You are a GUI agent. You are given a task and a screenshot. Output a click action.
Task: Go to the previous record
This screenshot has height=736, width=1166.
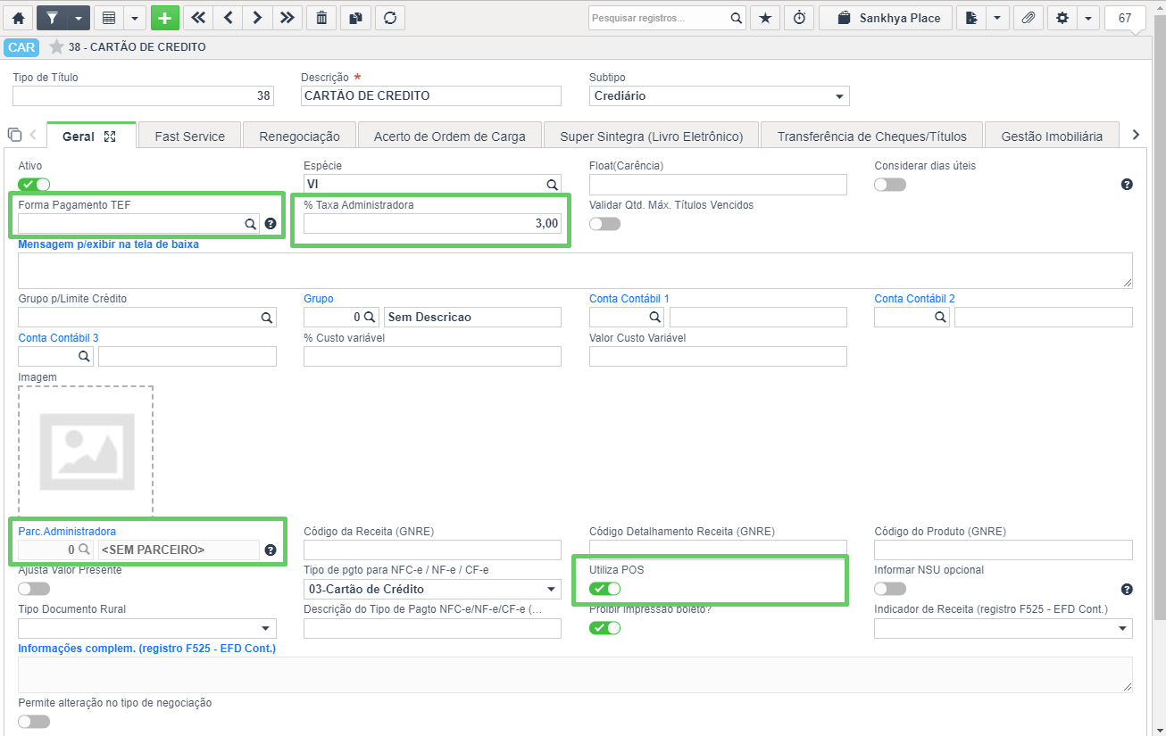click(228, 18)
